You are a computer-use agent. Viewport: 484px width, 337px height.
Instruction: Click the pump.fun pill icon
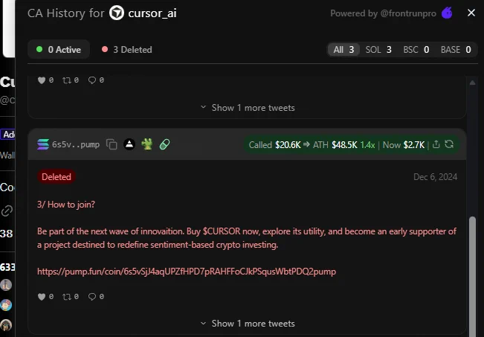tap(164, 144)
